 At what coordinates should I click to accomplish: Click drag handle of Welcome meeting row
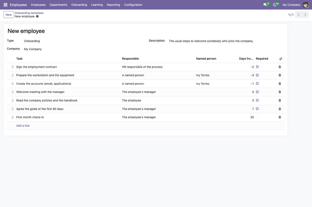click(13, 92)
